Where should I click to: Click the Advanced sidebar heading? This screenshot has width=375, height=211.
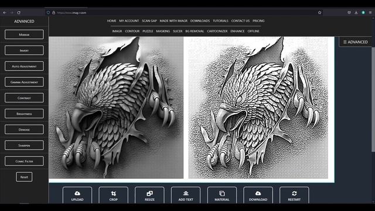pyautogui.click(x=24, y=21)
